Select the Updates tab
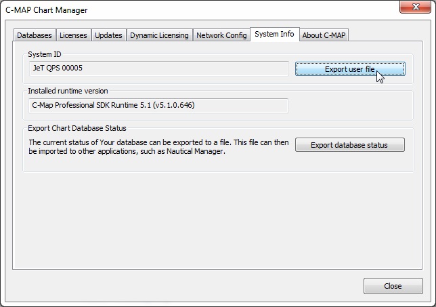 tap(108, 35)
